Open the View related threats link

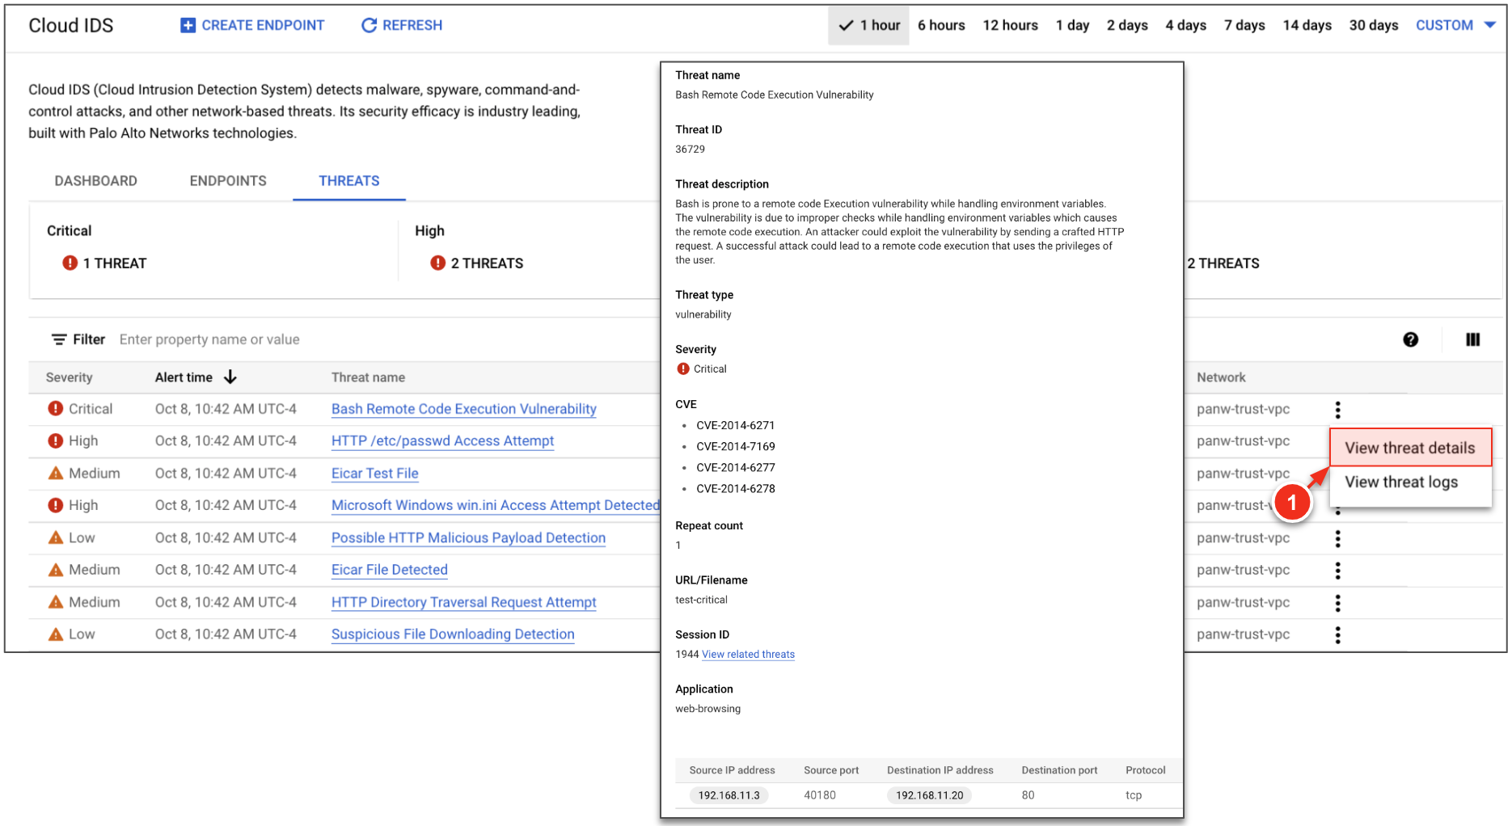point(748,655)
